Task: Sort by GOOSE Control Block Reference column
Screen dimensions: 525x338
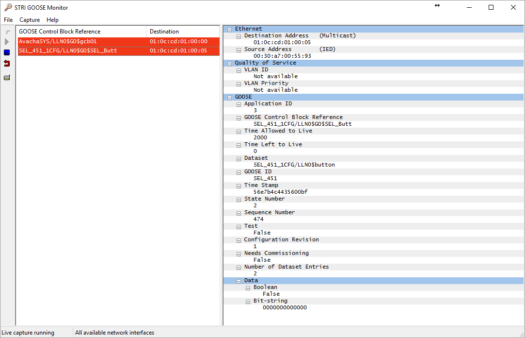Action: click(x=81, y=32)
